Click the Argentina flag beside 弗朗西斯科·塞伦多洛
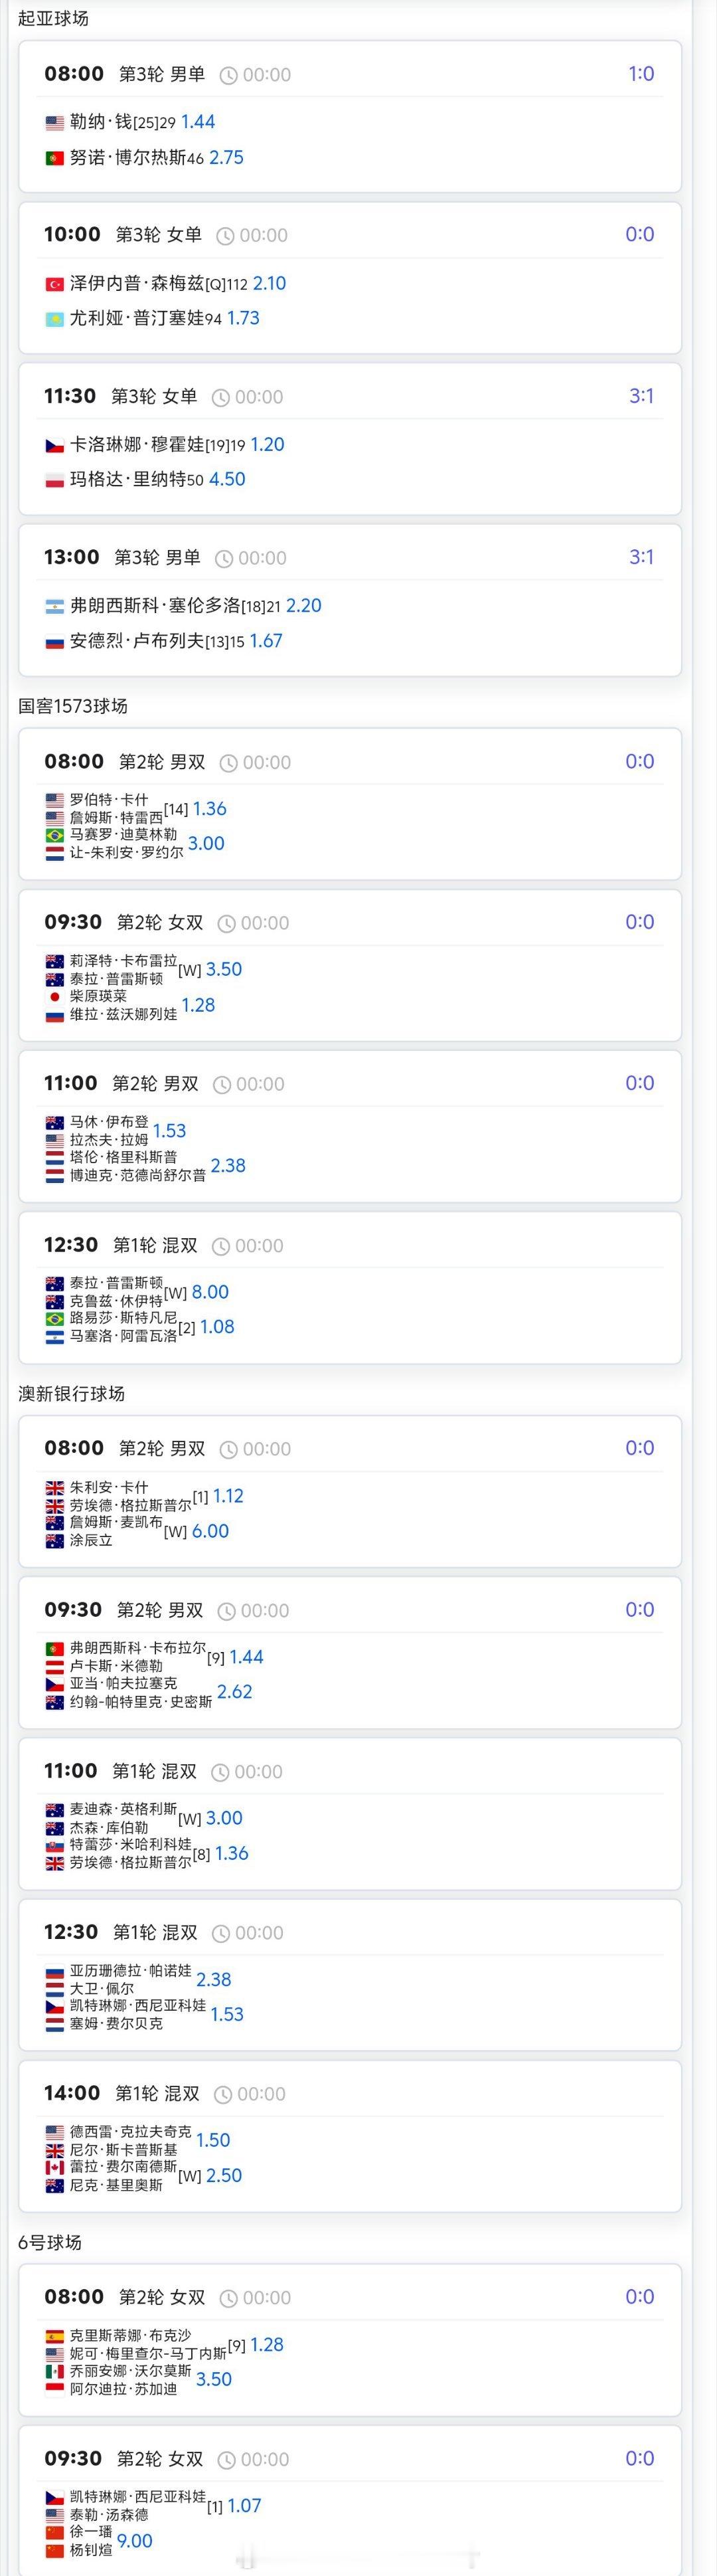The height and width of the screenshot is (2576, 717). point(55,606)
